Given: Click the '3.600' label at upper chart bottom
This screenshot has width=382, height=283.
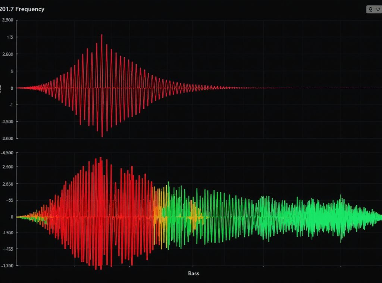Looking at the screenshot, I should pos(7,138).
